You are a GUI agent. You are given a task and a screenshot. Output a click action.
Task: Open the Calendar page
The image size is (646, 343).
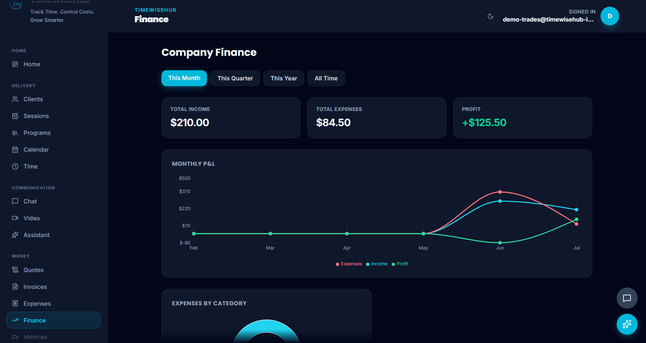53,150
